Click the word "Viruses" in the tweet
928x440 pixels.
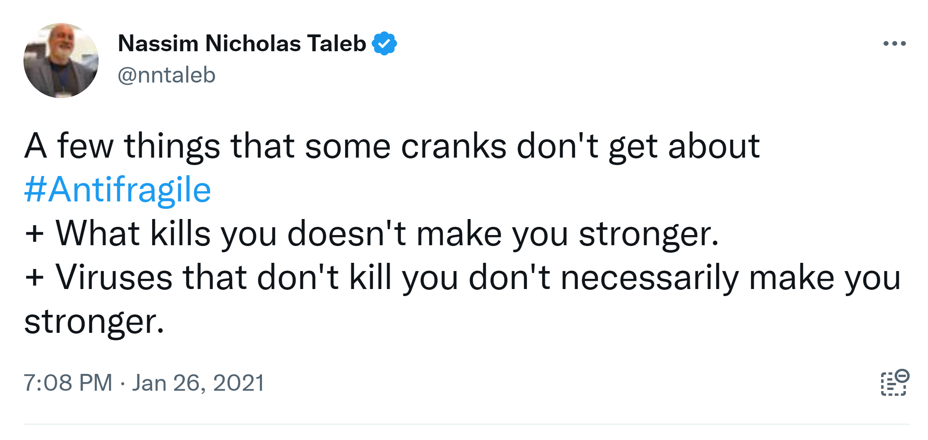114,278
